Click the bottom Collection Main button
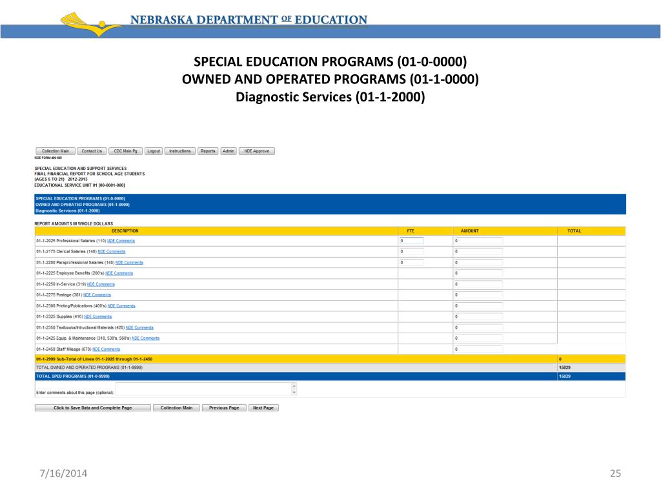 [176, 408]
